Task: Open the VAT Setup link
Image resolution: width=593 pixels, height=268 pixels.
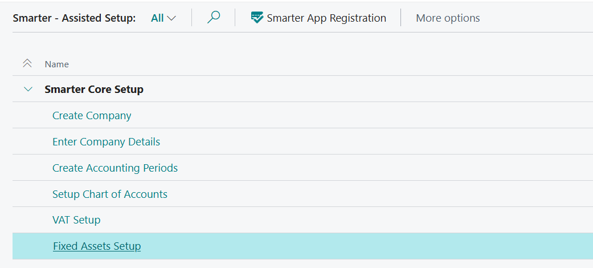Action: pyautogui.click(x=76, y=220)
